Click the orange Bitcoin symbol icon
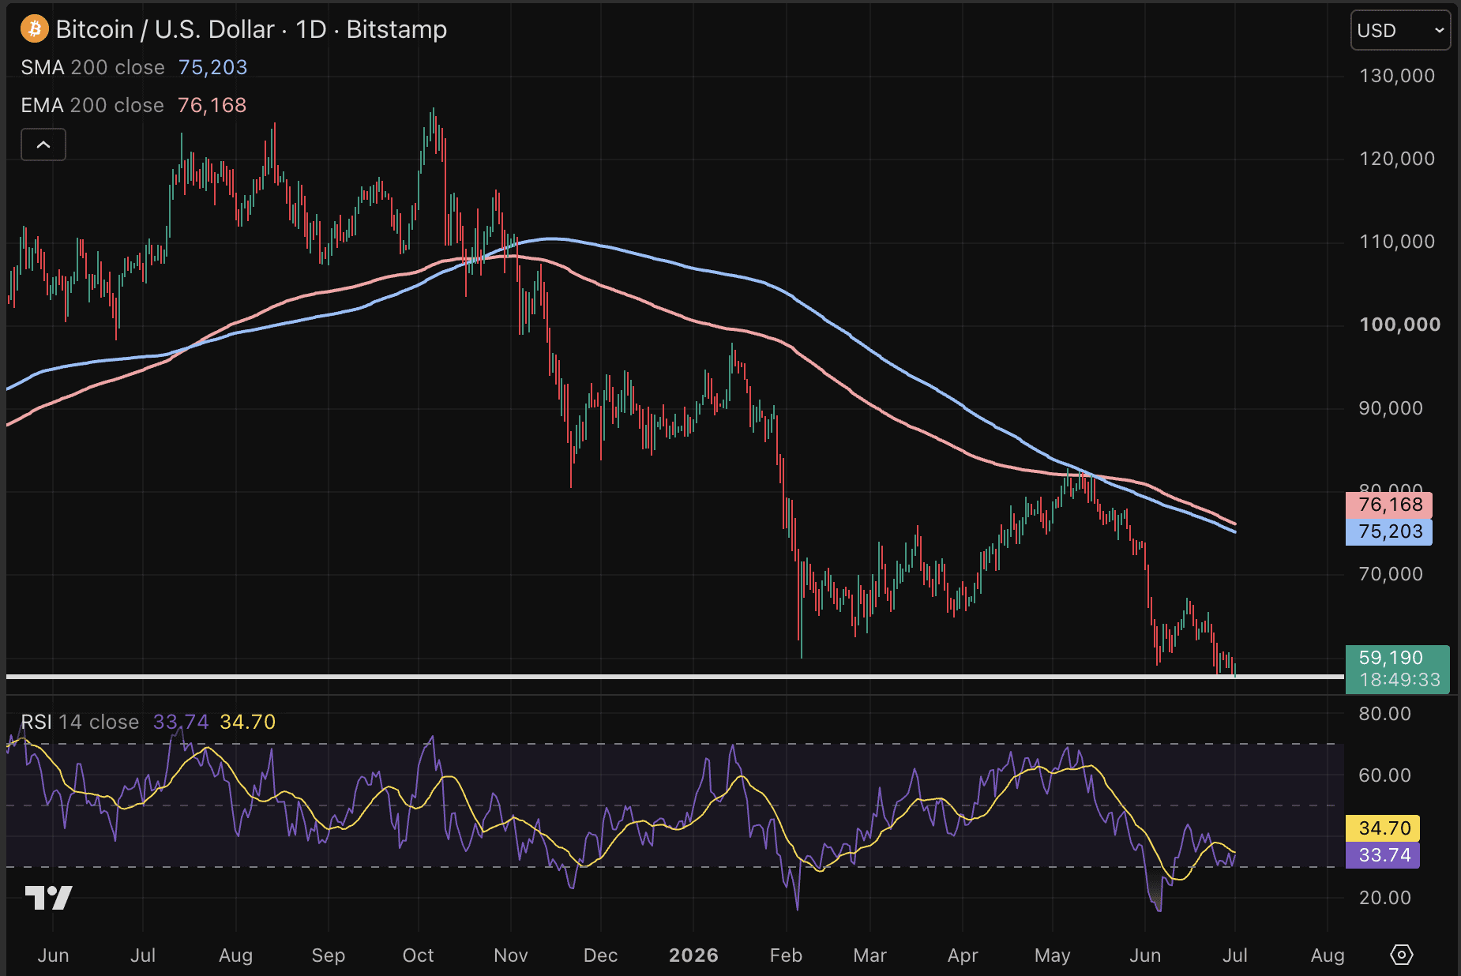 [34, 29]
